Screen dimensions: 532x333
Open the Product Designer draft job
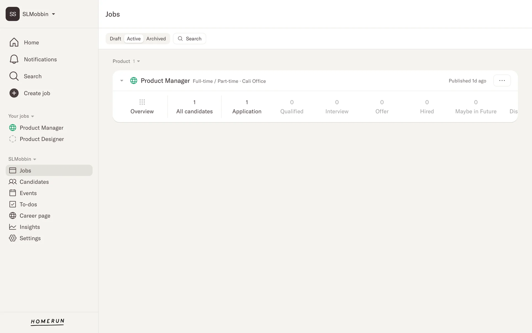42,139
